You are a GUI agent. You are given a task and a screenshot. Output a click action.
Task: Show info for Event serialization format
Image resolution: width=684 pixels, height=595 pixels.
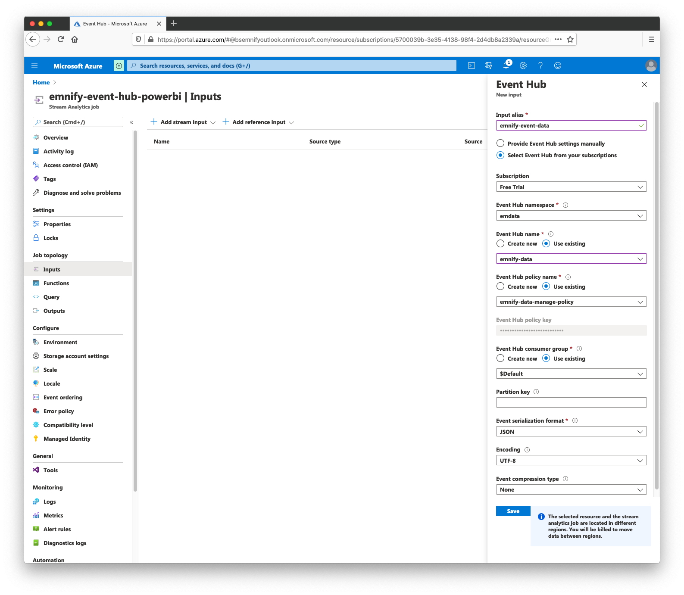tap(575, 421)
